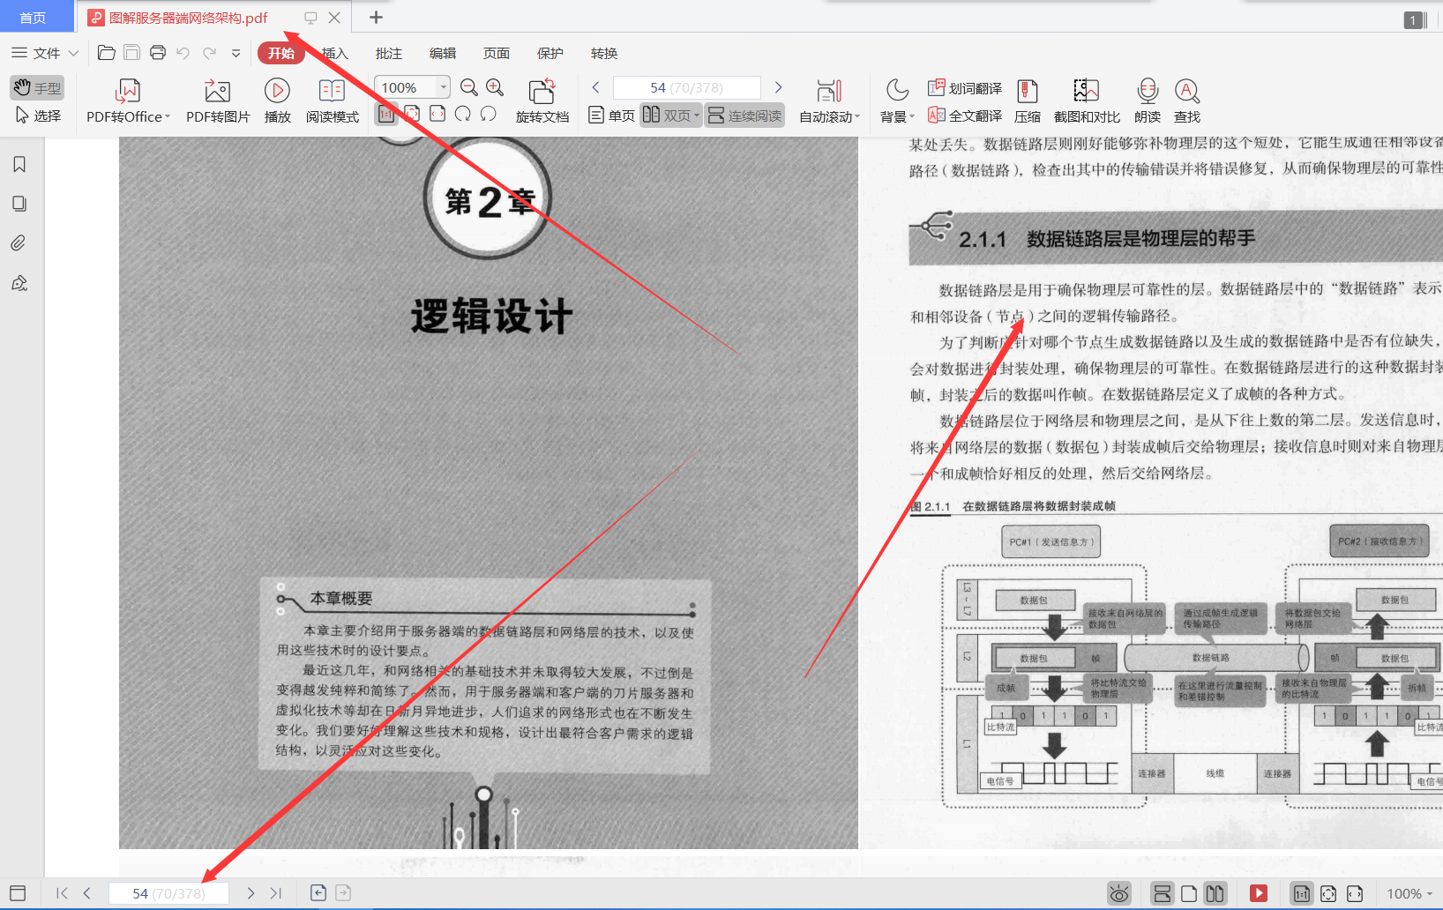Go to the 首页 home tab
Screen dimensions: 1443x910
(x=34, y=18)
